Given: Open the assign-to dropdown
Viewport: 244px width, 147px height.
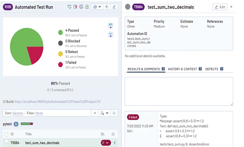Looking at the screenshot, I should point(104,113).
